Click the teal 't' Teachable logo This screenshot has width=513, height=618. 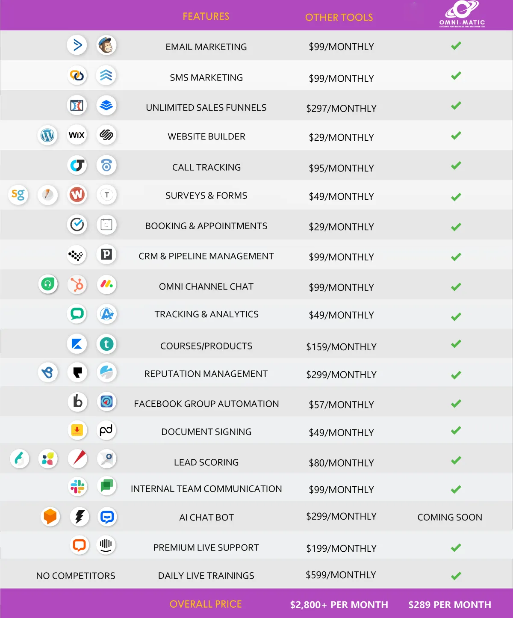click(x=106, y=344)
